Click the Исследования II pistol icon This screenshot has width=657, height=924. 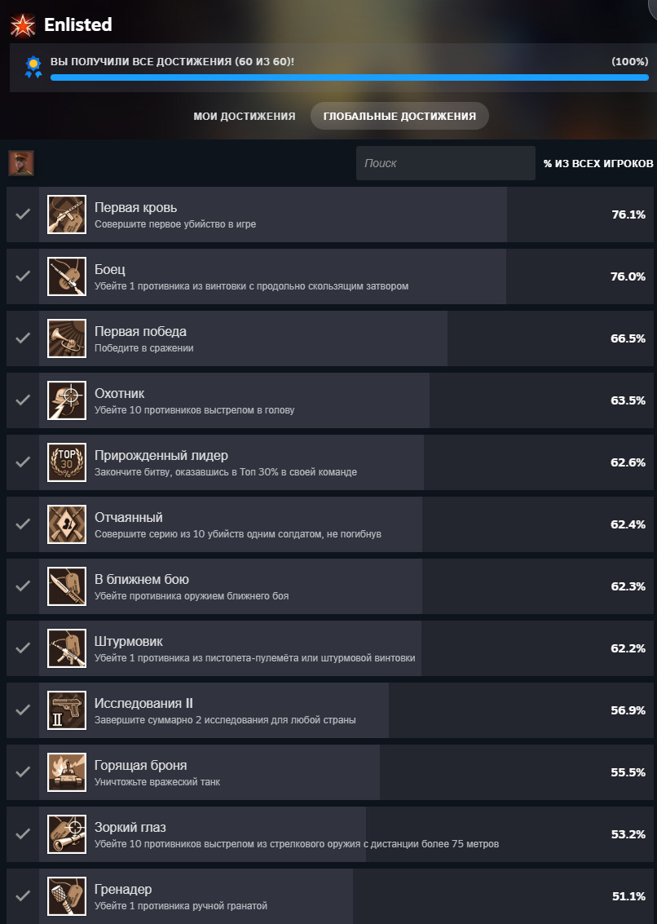click(x=67, y=710)
